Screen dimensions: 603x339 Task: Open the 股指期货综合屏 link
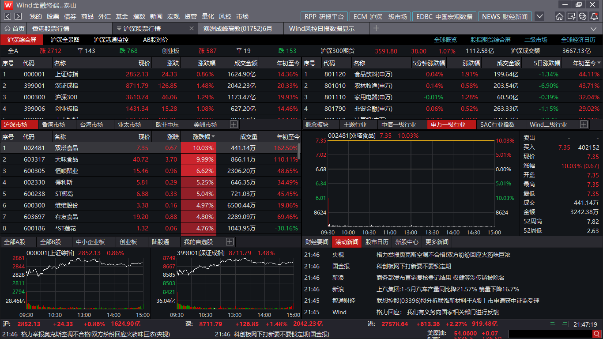[490, 40]
